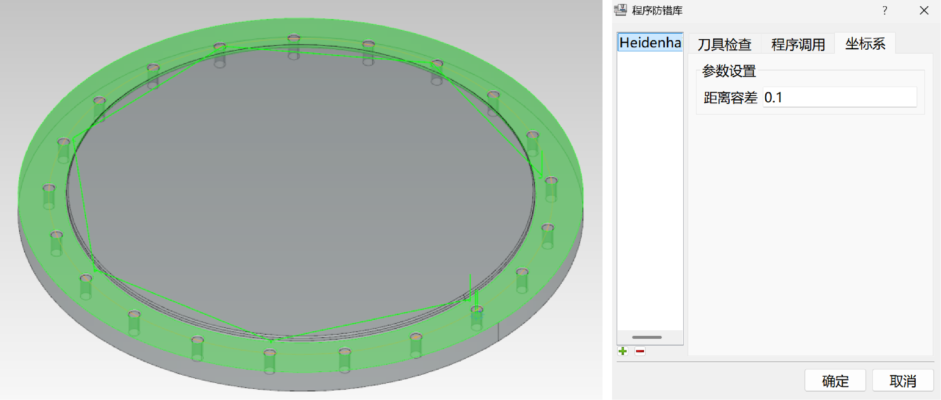
Task: Click the 程序防错库 title bar icon
Action: click(620, 10)
